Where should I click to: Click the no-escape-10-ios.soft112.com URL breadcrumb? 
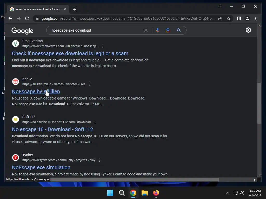[x=56, y=122]
